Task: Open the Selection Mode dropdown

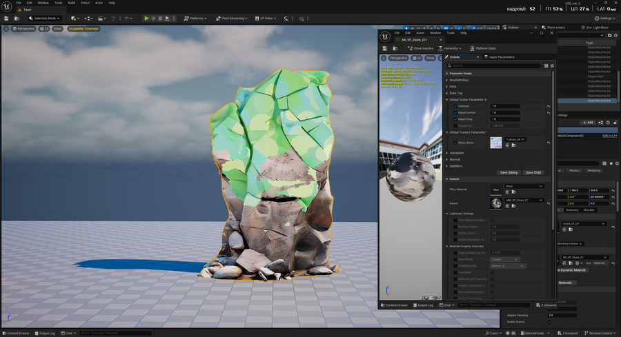Action: (x=43, y=19)
